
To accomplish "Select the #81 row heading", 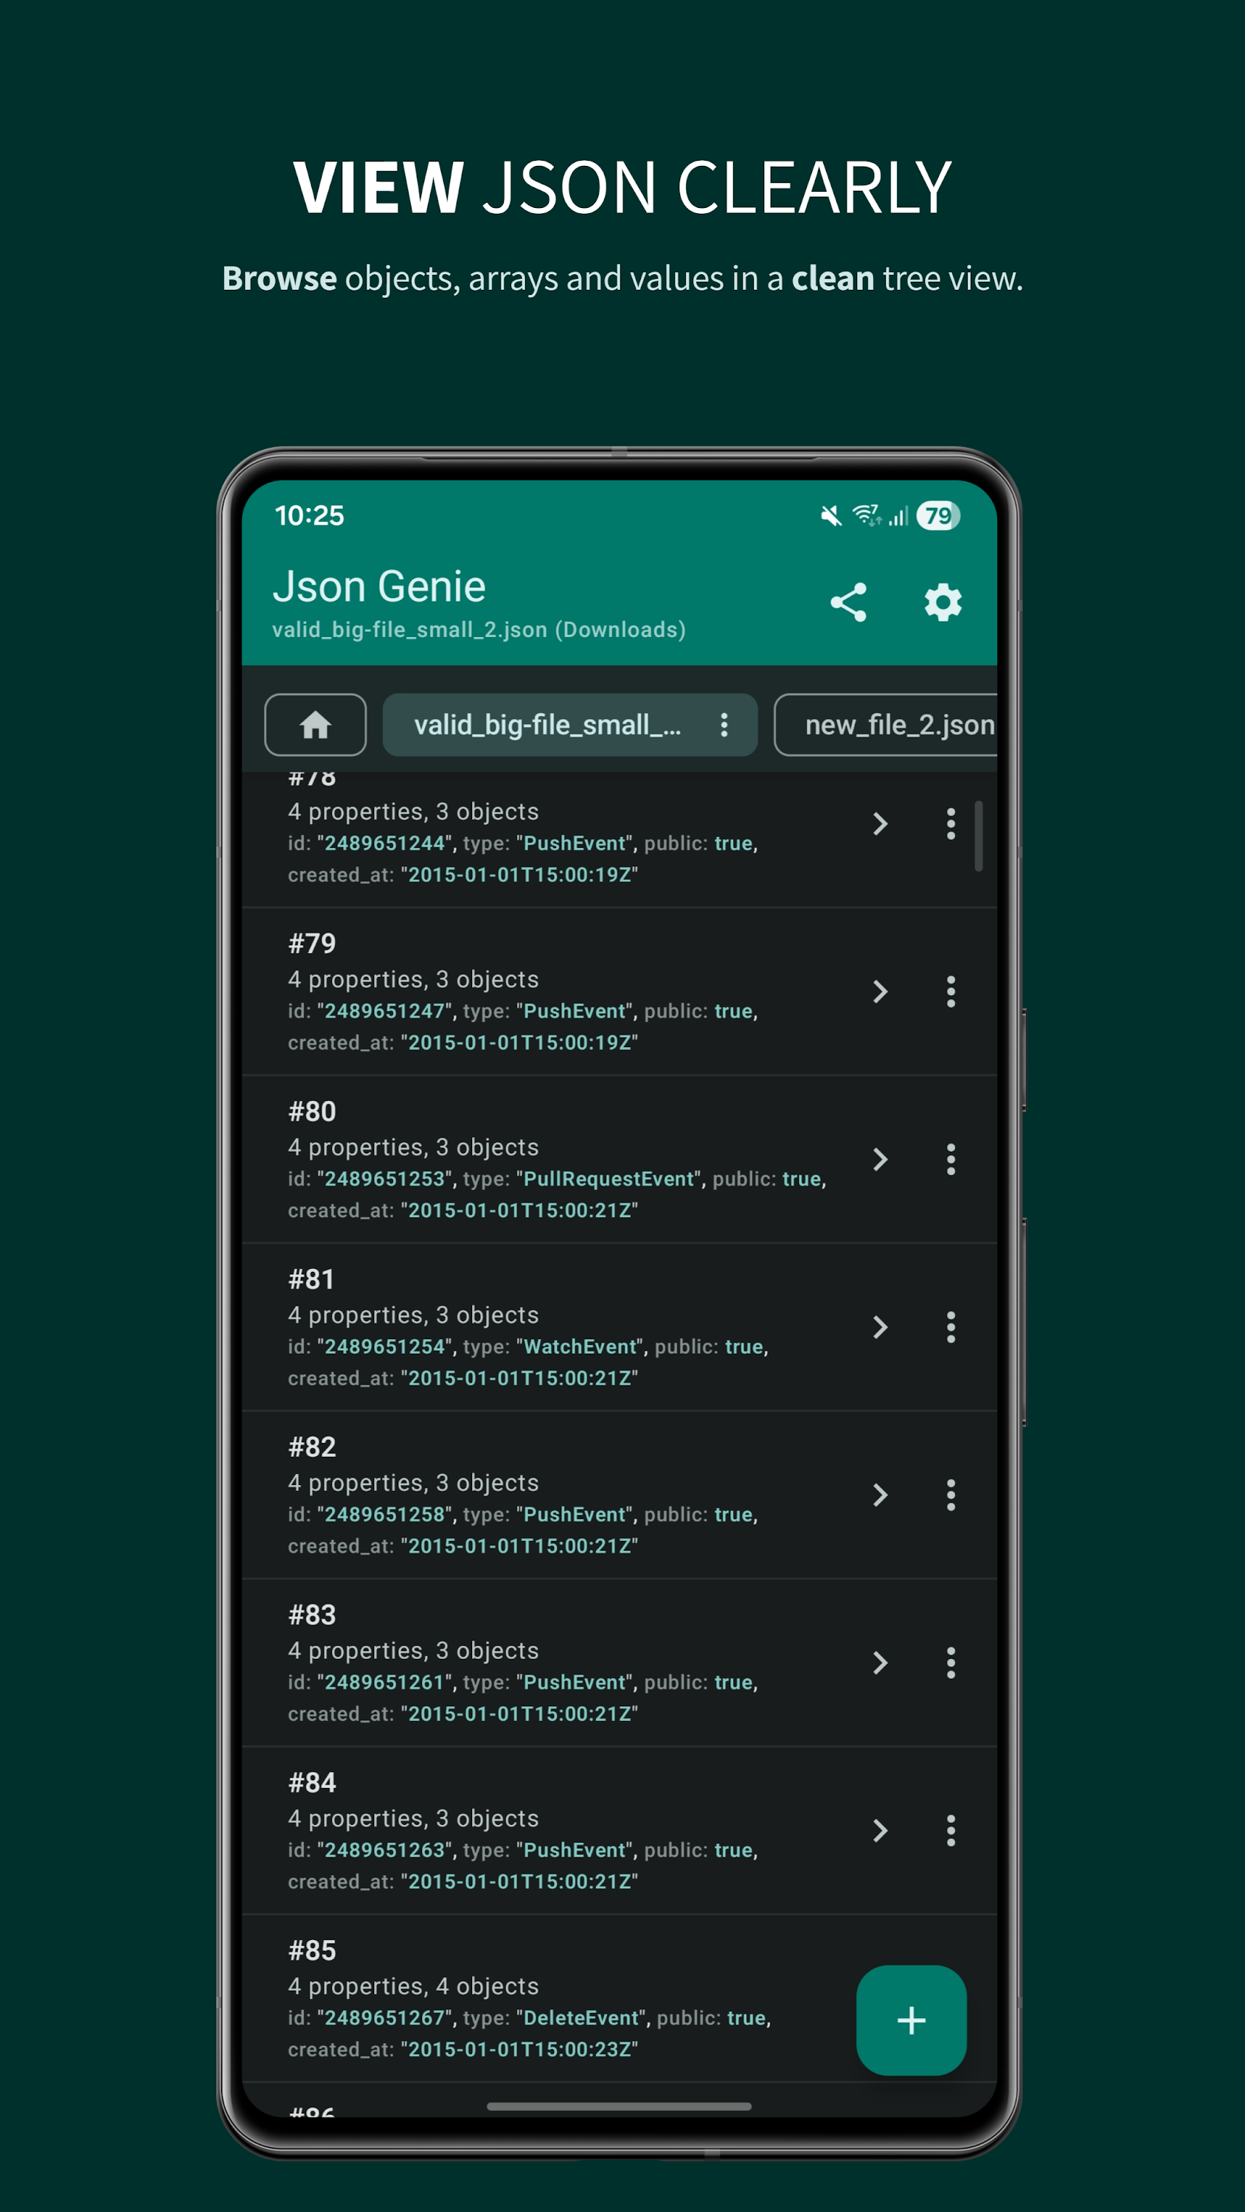I will [311, 1279].
